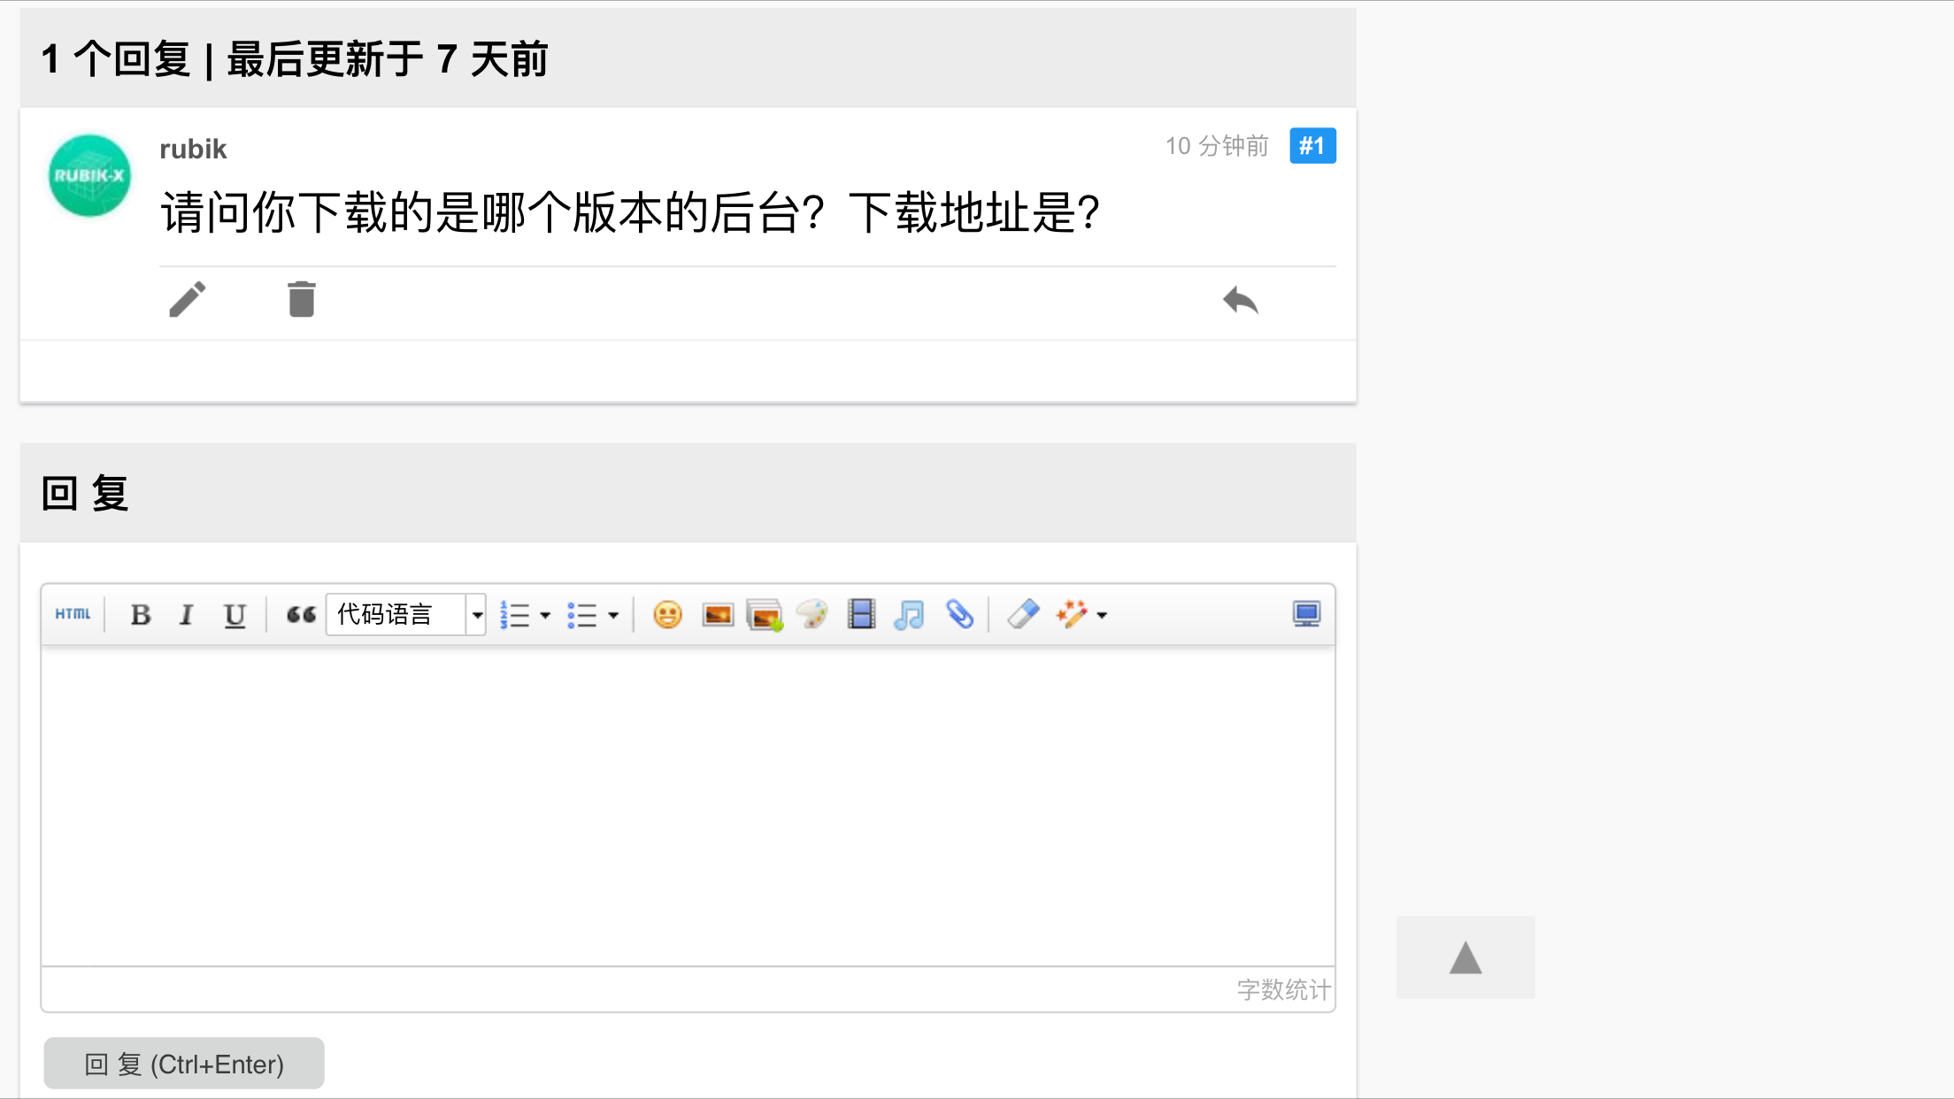Insert an emoticon from the smiley icon
This screenshot has width=1954, height=1099.
(667, 614)
